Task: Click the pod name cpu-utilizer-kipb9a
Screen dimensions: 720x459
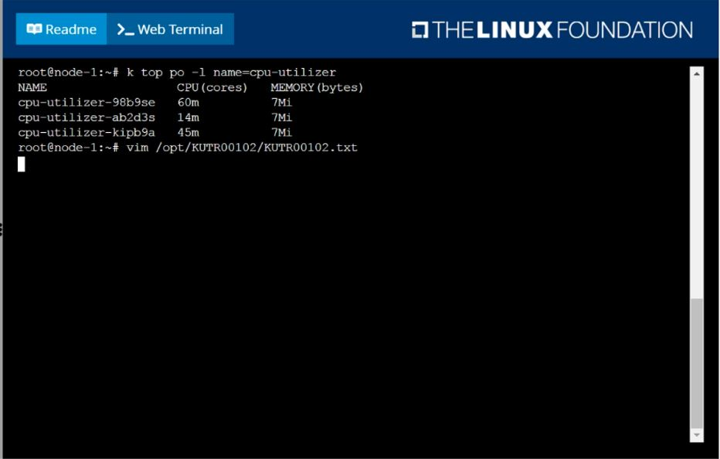Action: (x=86, y=132)
